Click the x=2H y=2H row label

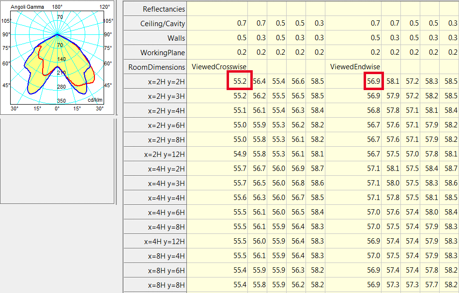(x=166, y=81)
